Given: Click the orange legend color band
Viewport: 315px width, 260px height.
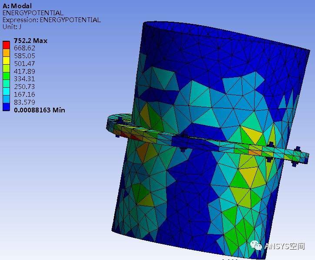Looking at the screenshot, I should tap(6, 53).
